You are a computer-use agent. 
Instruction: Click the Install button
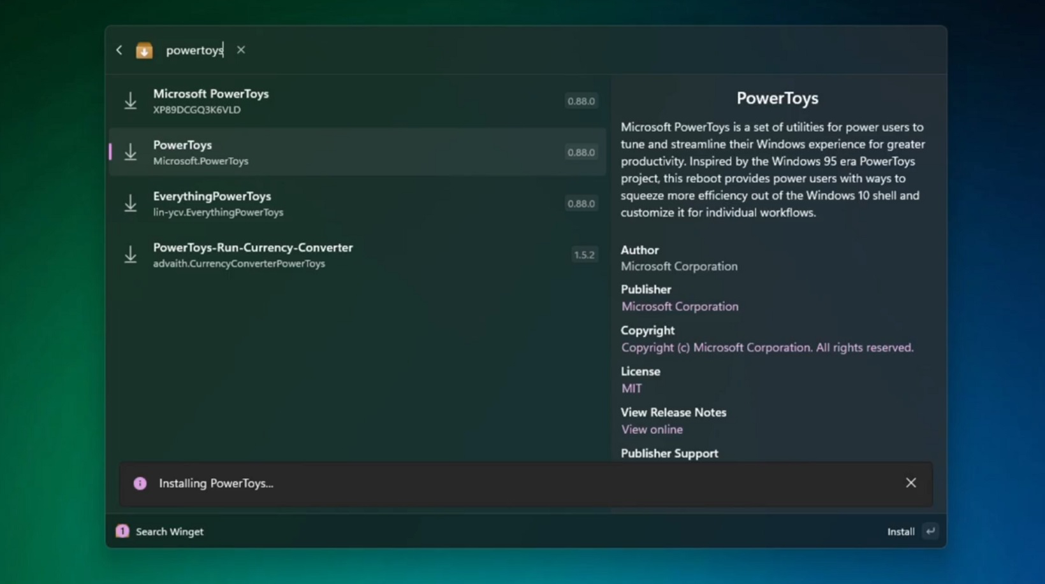click(900, 532)
